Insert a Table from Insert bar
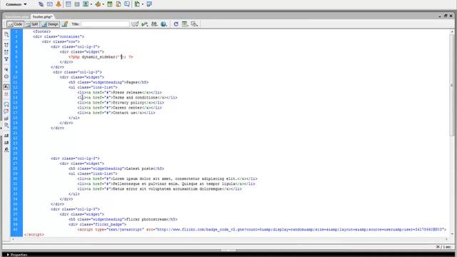457x257 pixels. pos(69,4)
